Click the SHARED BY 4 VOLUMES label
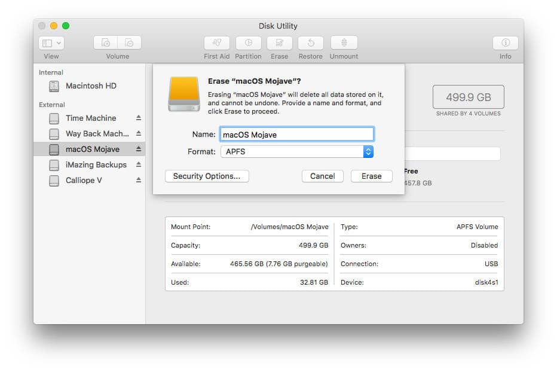The height and width of the screenshot is (372, 557). 468,114
